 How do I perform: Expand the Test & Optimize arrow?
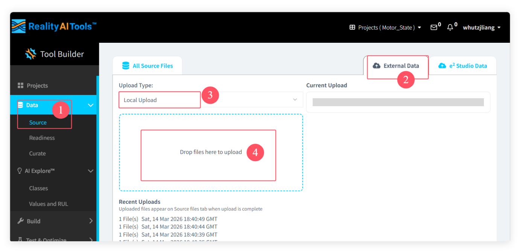(91, 239)
